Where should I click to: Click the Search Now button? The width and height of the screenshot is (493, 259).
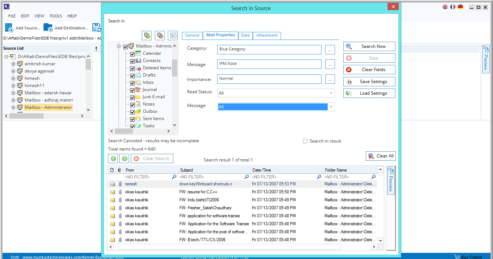[369, 46]
